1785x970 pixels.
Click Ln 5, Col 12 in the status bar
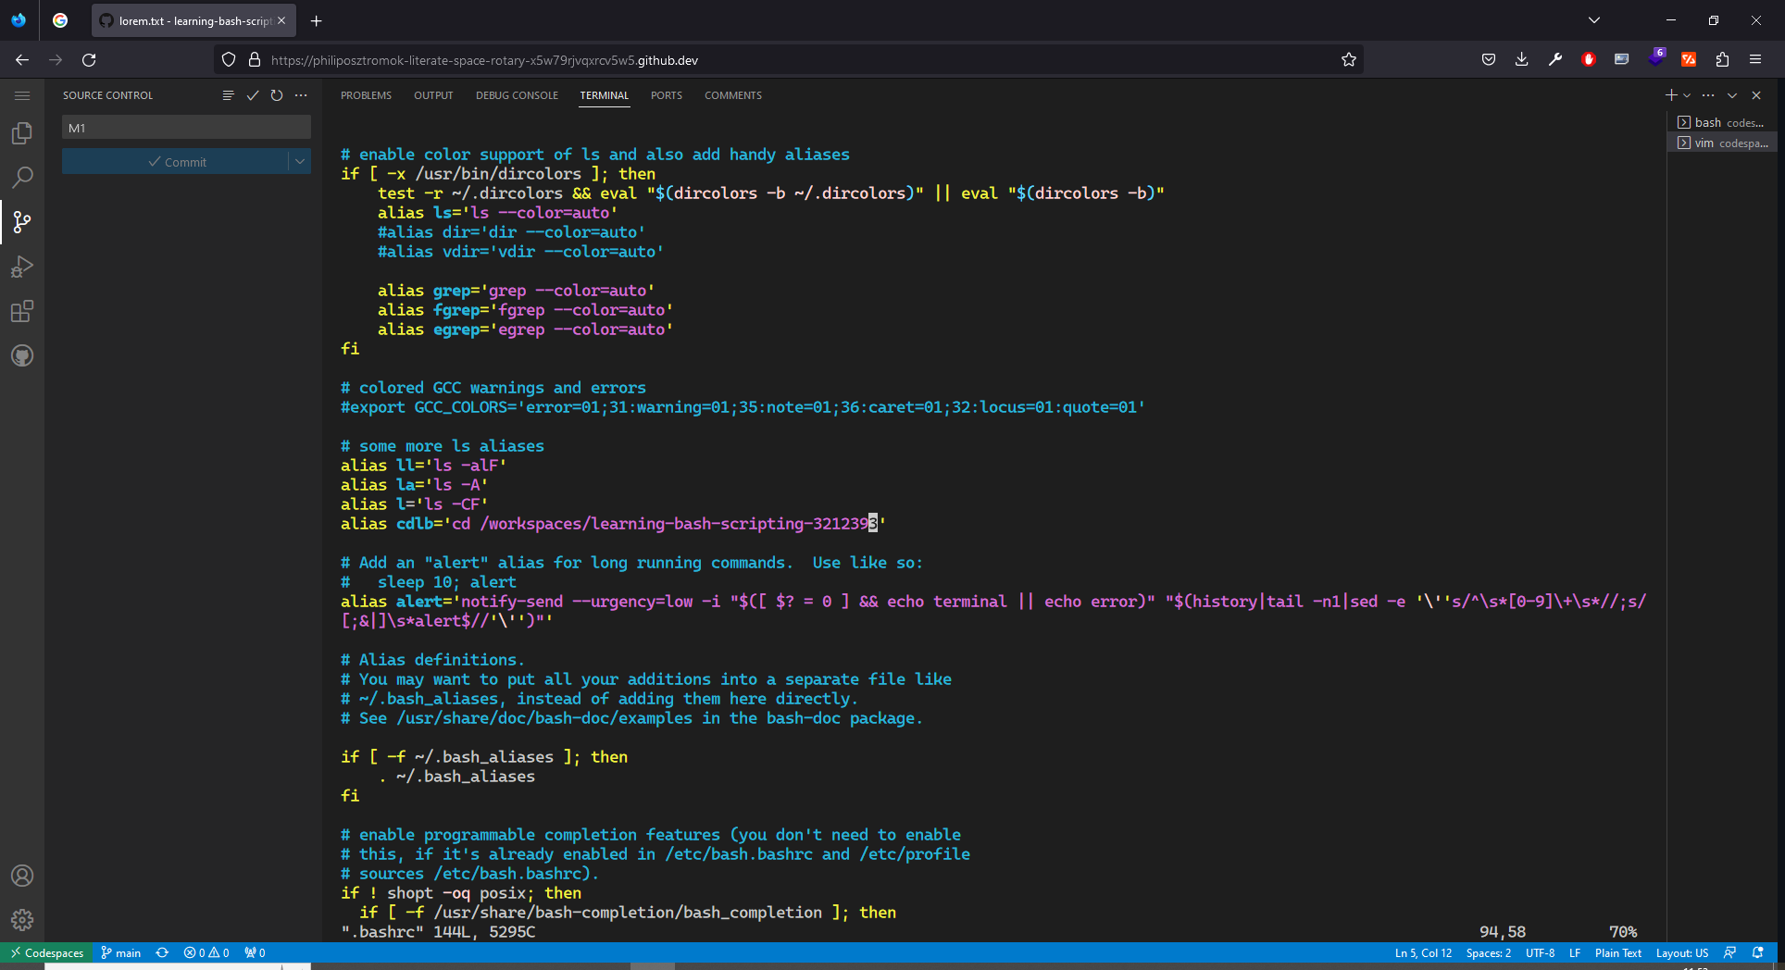coord(1423,952)
